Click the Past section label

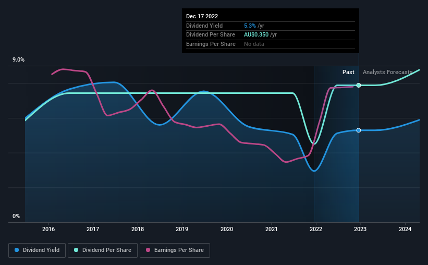(x=348, y=72)
